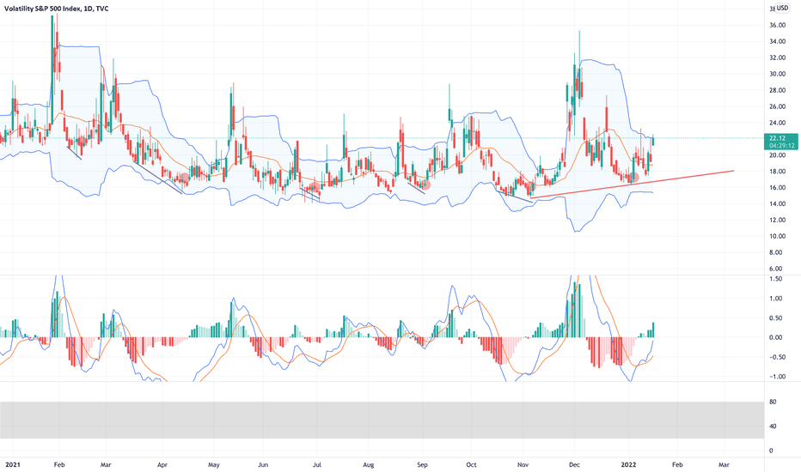801x472 pixels.
Task: Click the 14.00 price axis label
Action: pyautogui.click(x=777, y=203)
